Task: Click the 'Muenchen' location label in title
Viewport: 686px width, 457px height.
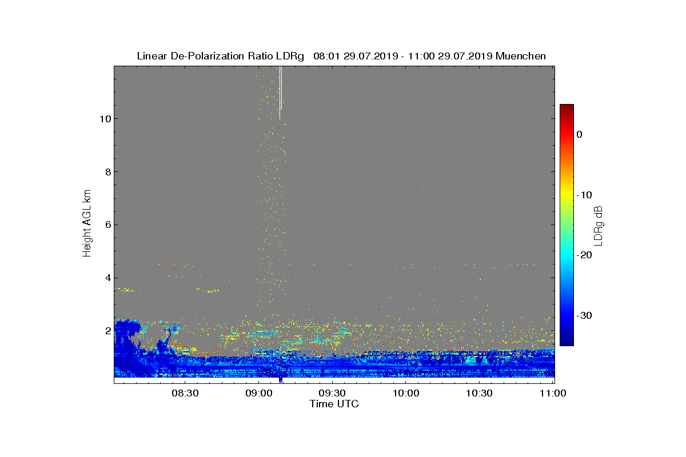Action: point(521,56)
